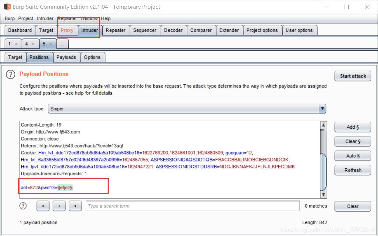This screenshot has width=378, height=236.
Task: Click the Auto § button
Action: [x=353, y=155]
